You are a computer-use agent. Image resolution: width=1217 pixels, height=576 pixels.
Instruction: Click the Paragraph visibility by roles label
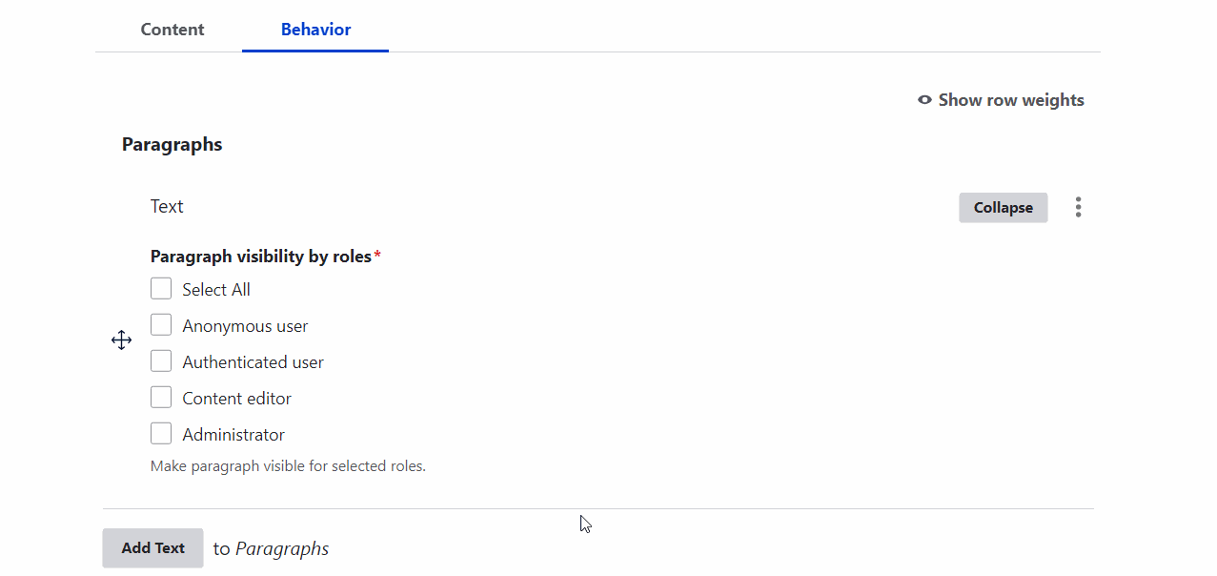pos(257,256)
